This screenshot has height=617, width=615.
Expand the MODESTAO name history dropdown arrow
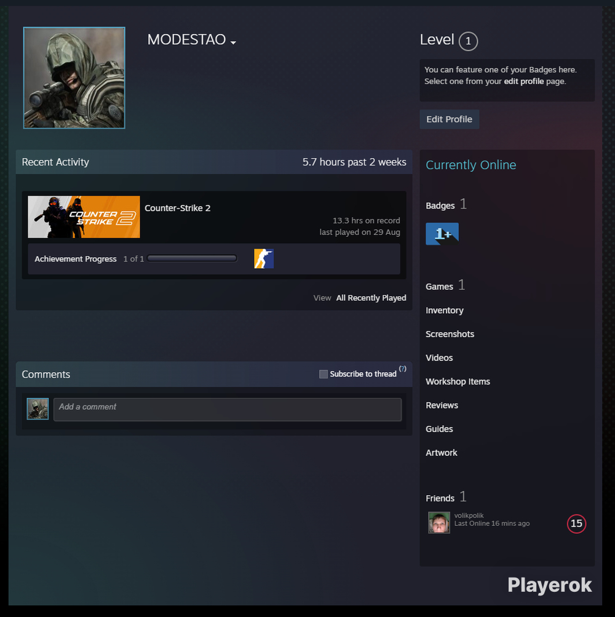tap(233, 42)
